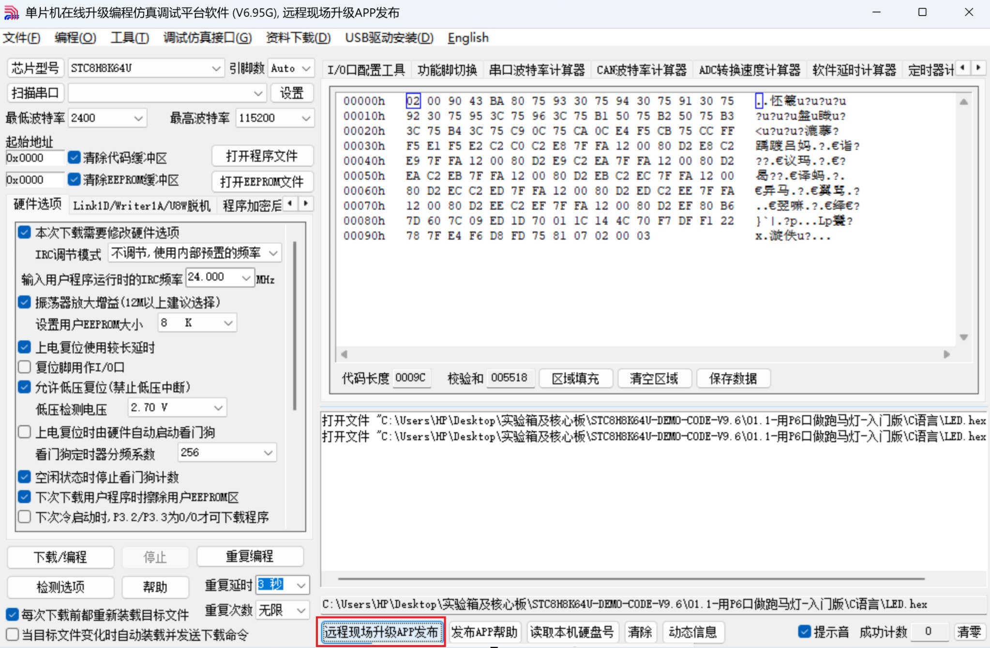Open IRC adjustment mode dropdown
The width and height of the screenshot is (990, 648).
194,253
